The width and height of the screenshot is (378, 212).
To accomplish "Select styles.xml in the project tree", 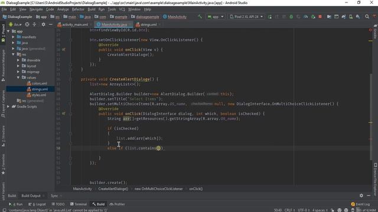I will click(37, 95).
